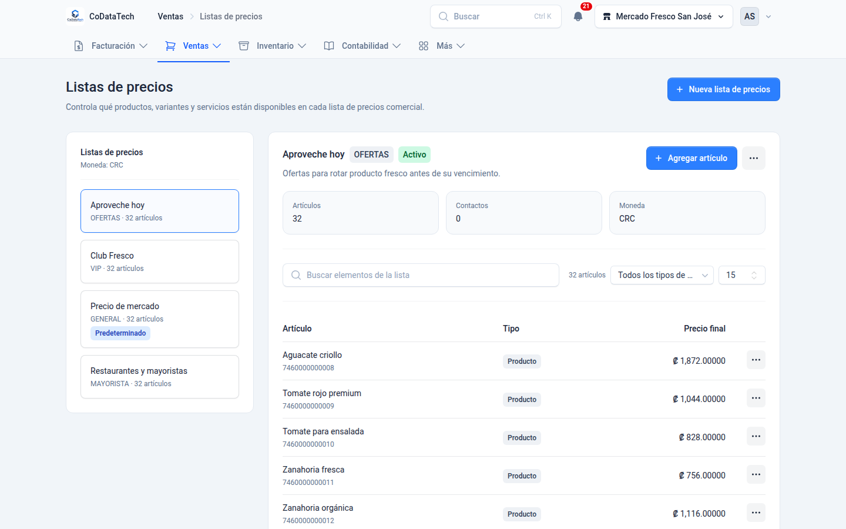Focus the Buscar global search field
Viewport: 846px width, 529px height.
(496, 16)
